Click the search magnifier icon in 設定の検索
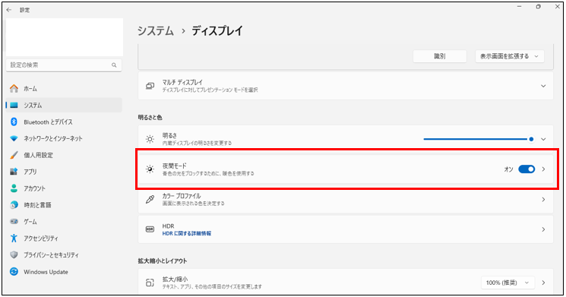This screenshot has width=566, height=297. tap(114, 65)
